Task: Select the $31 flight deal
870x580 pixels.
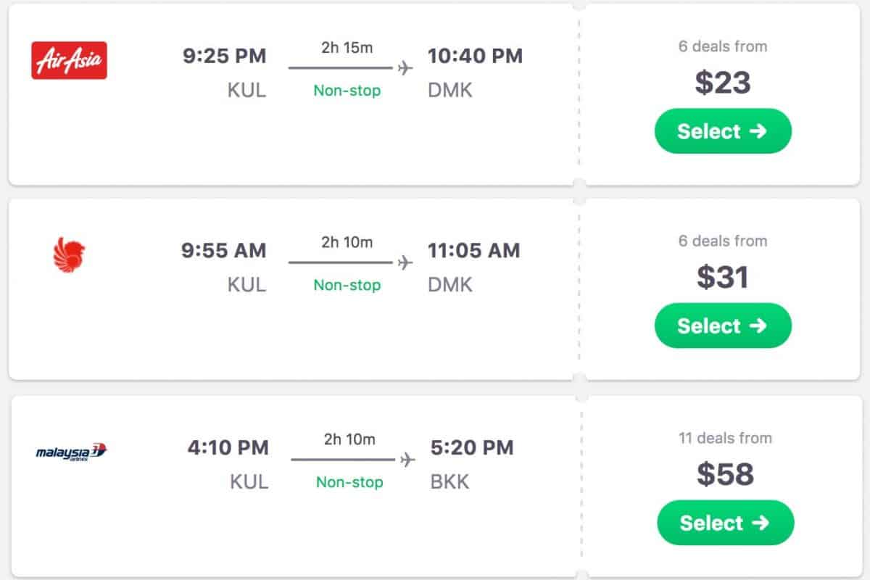Action: pos(723,326)
